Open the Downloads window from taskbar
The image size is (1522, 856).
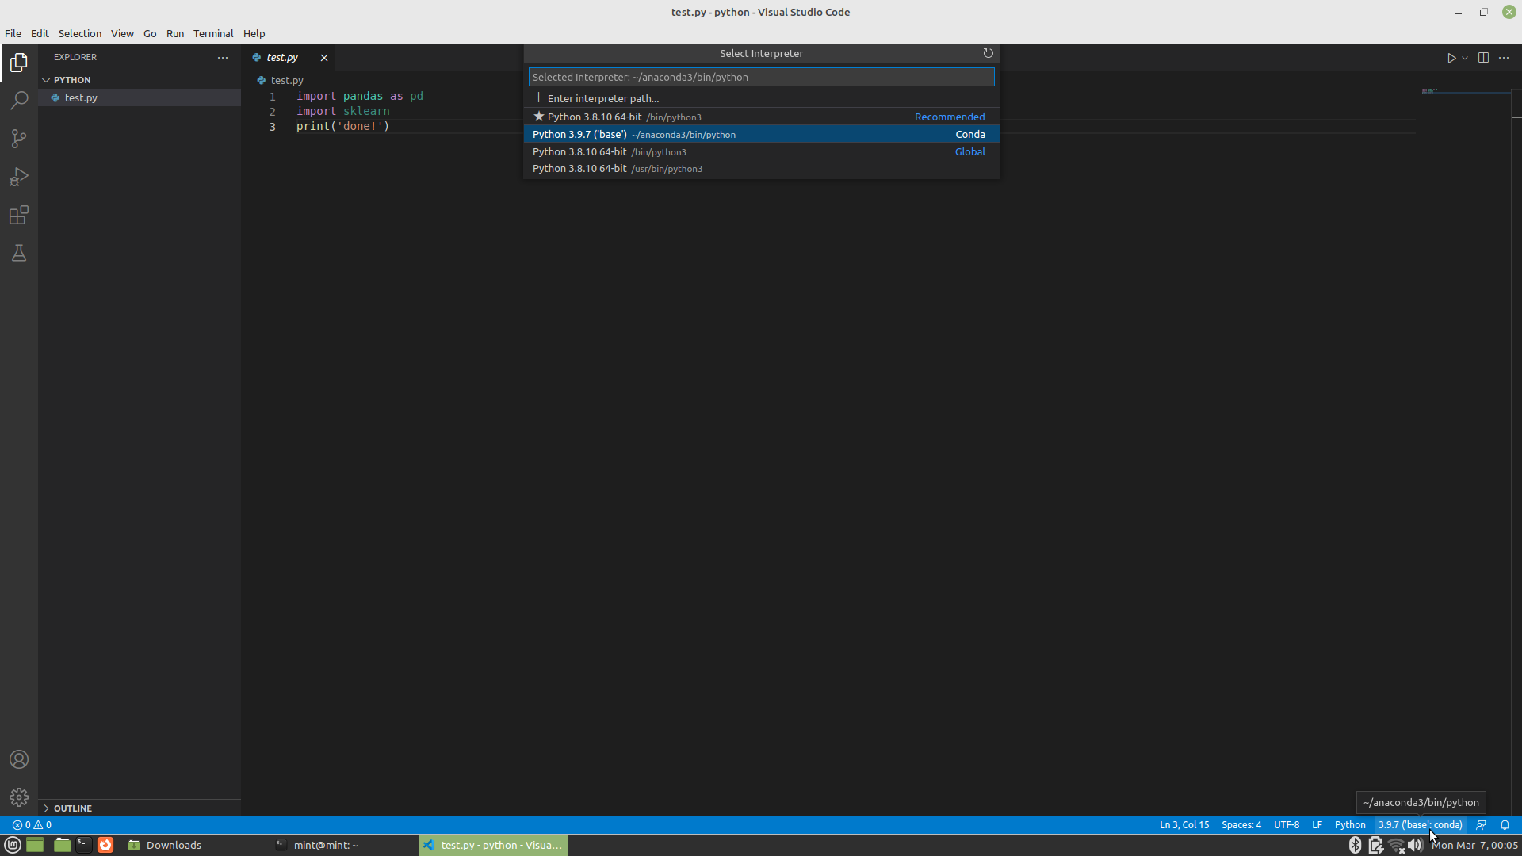[x=165, y=845]
